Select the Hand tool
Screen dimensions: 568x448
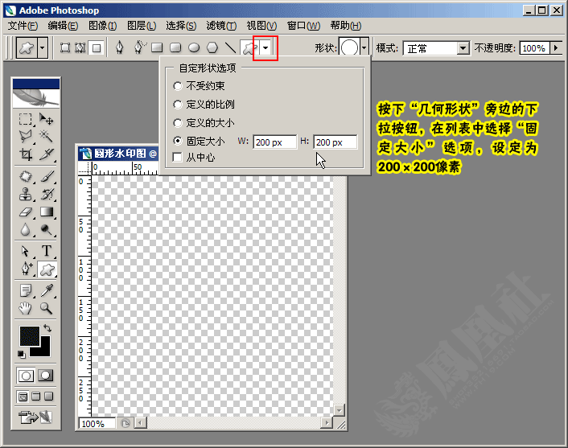[26, 308]
